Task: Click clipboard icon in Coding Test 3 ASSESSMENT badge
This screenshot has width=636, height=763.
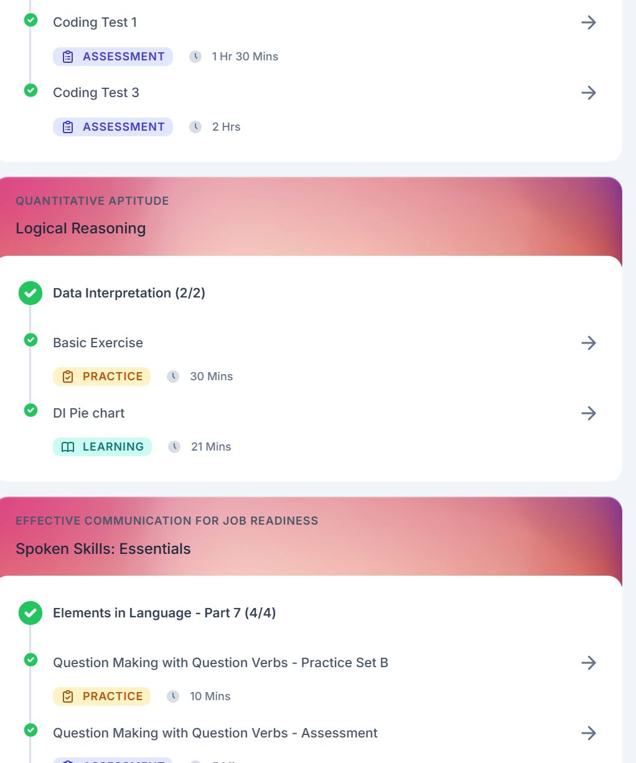Action: pyautogui.click(x=68, y=127)
